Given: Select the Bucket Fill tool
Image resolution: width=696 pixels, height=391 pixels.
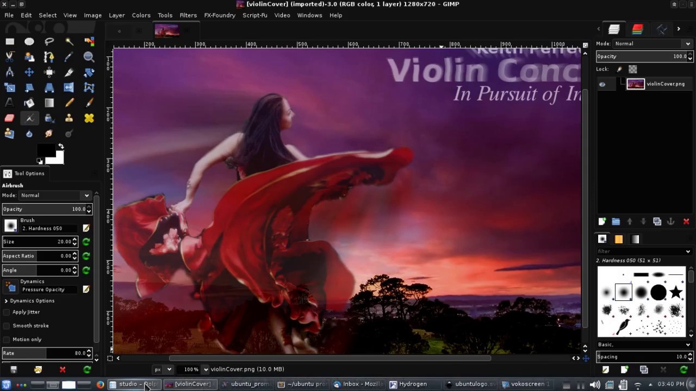Looking at the screenshot, I should click(x=29, y=103).
